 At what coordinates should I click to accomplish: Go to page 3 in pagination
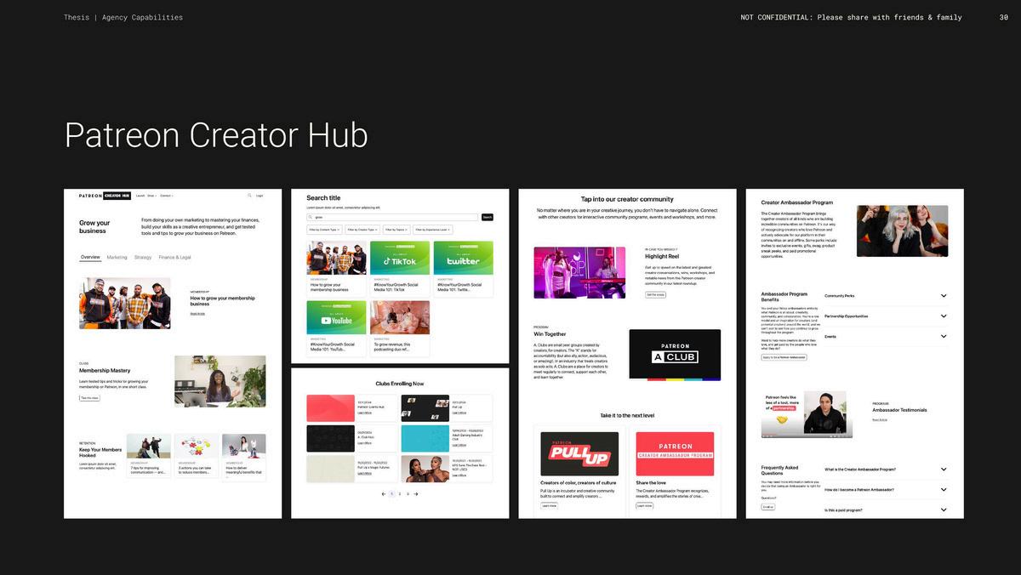pos(408,494)
